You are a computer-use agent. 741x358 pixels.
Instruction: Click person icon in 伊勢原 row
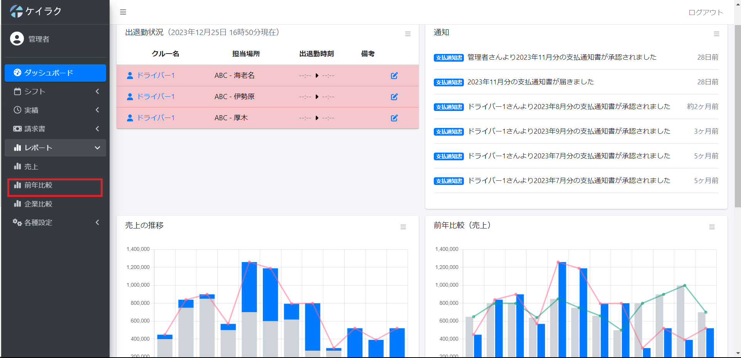(130, 97)
